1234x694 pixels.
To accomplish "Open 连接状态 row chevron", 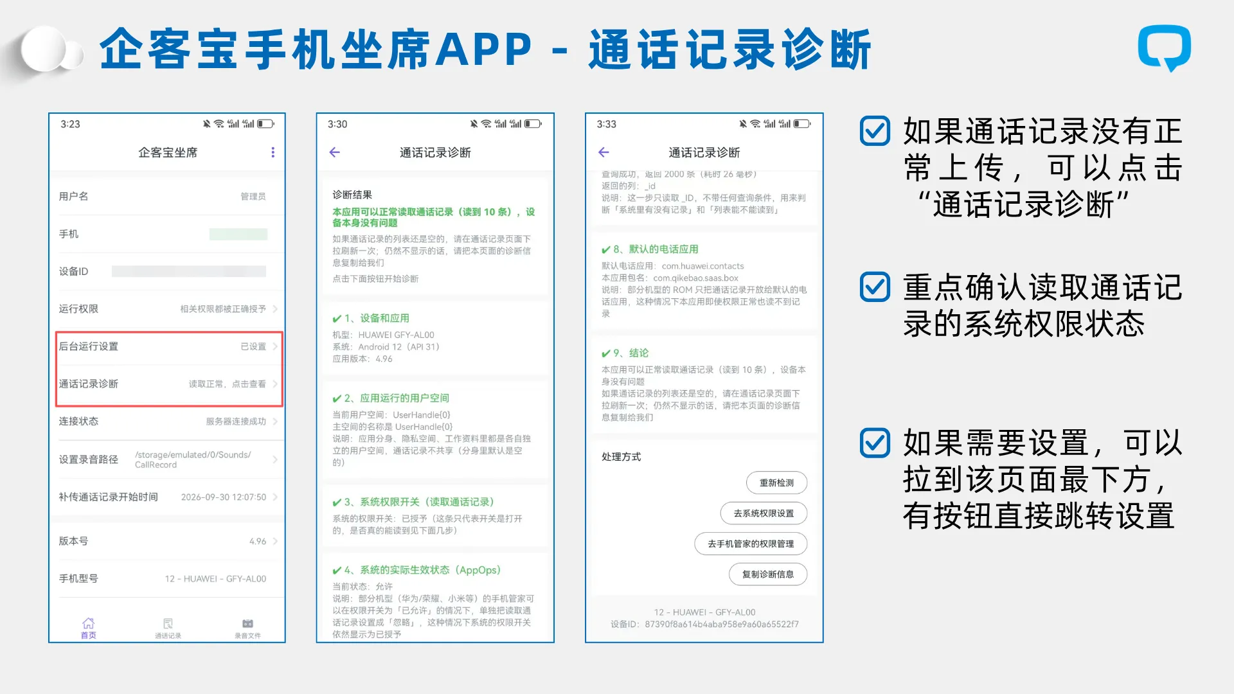I will (275, 422).
